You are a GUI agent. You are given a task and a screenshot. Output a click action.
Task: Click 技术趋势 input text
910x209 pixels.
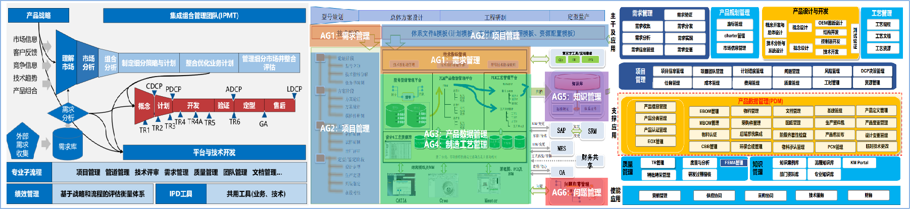(25, 78)
